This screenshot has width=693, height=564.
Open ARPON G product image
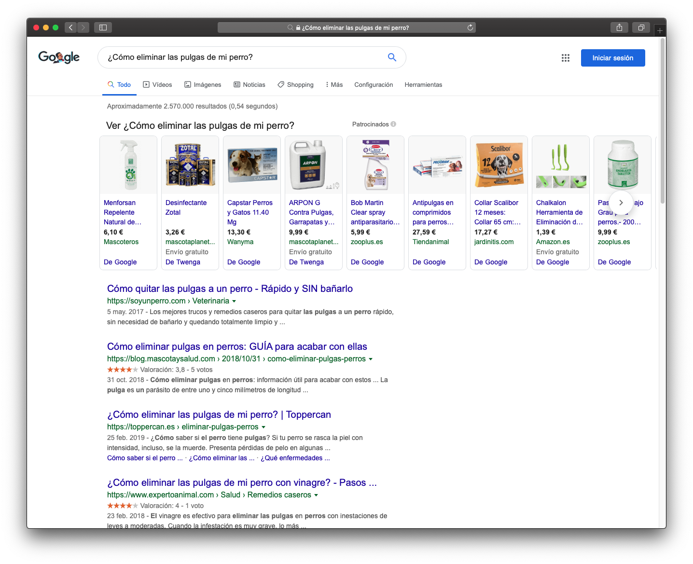tap(314, 165)
